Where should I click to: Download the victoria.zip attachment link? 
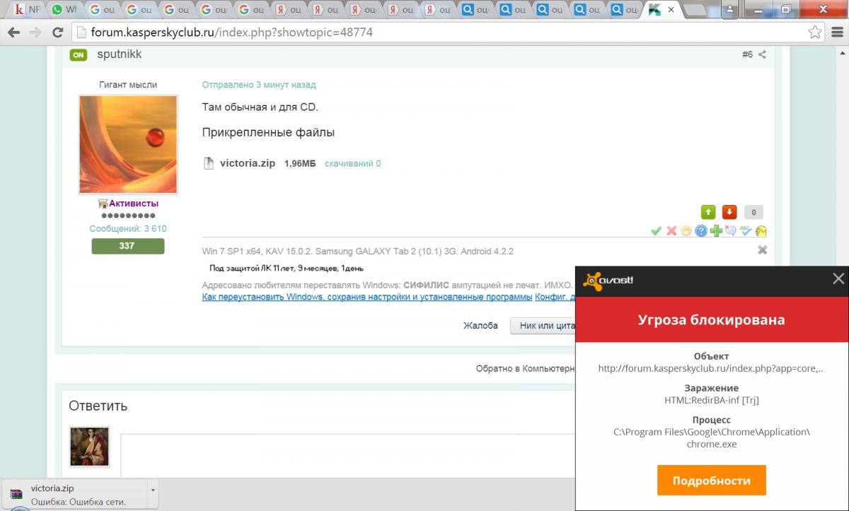click(248, 163)
